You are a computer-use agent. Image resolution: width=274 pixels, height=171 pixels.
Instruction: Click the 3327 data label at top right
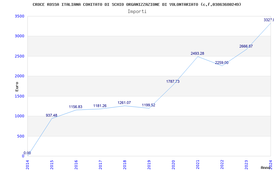[269, 20]
